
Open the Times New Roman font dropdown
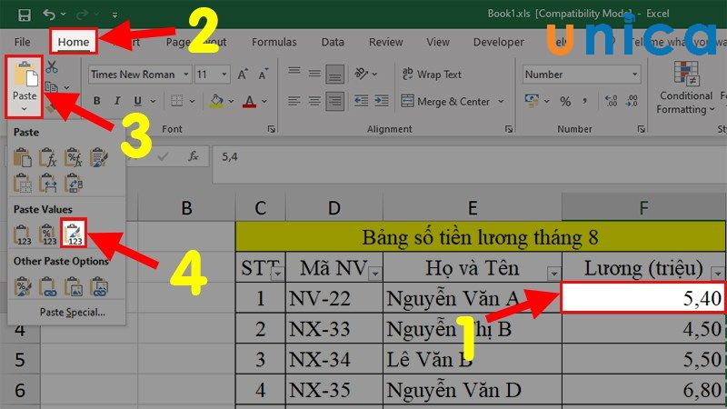(x=140, y=75)
